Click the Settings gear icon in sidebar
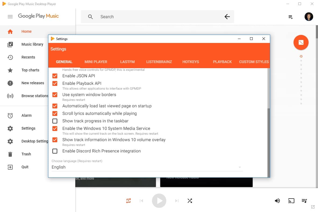The height and width of the screenshot is (212, 318). 10,128
